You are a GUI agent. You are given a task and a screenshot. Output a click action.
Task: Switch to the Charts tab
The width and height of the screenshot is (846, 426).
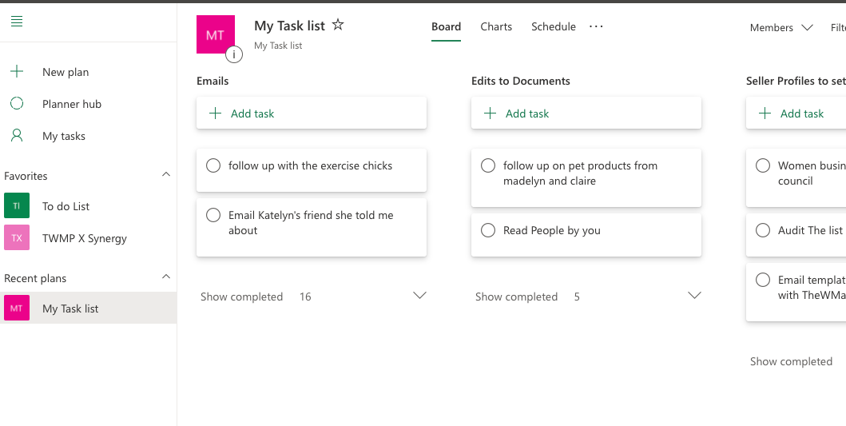tap(496, 26)
